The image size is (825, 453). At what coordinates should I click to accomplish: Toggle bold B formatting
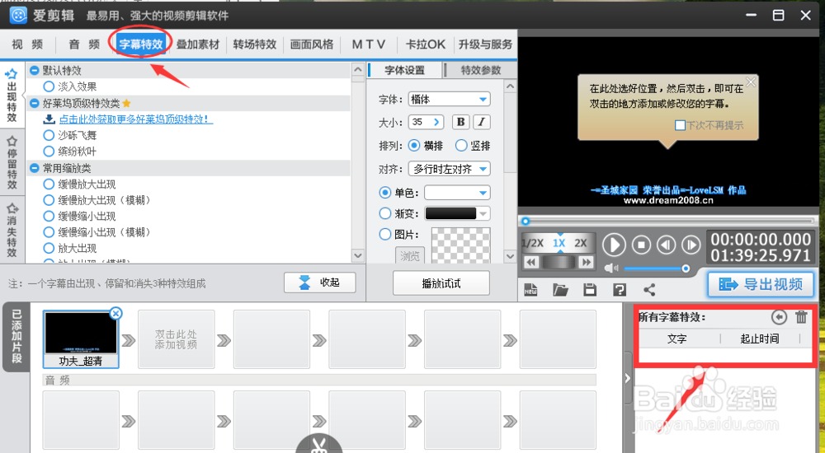coord(460,122)
